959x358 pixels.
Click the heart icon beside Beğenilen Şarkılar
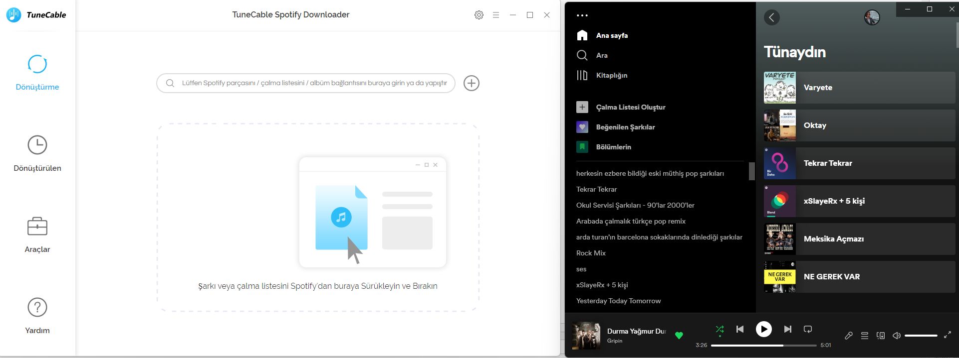tap(582, 127)
